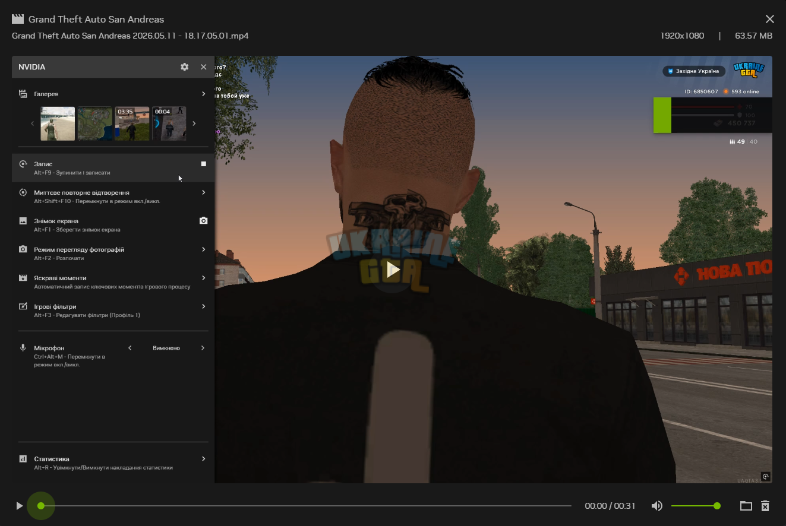Click the Ukraine GTA logo at top right
The width and height of the screenshot is (786, 526).
point(749,70)
